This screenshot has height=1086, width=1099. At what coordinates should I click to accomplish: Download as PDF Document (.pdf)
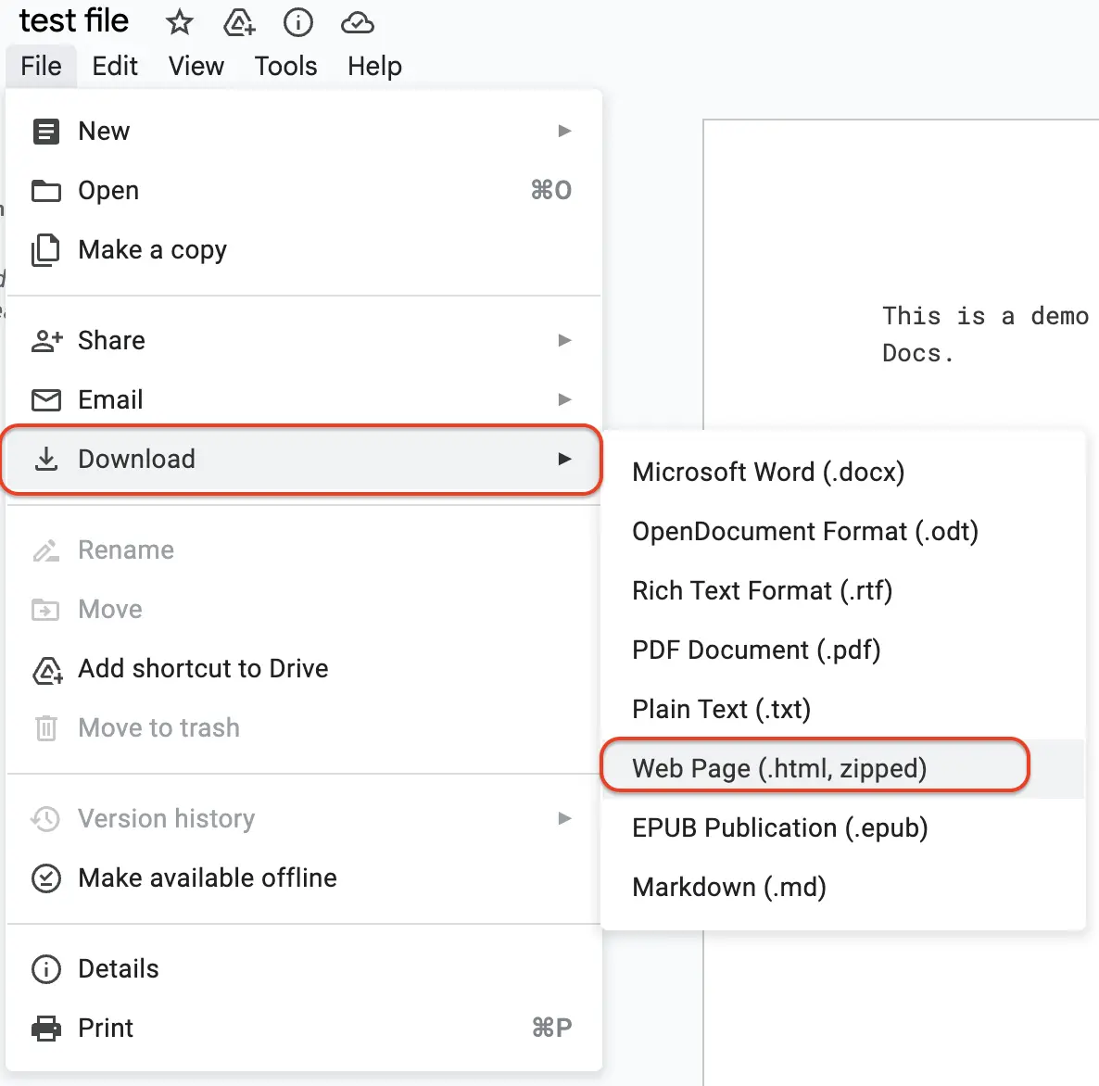[x=843, y=650]
